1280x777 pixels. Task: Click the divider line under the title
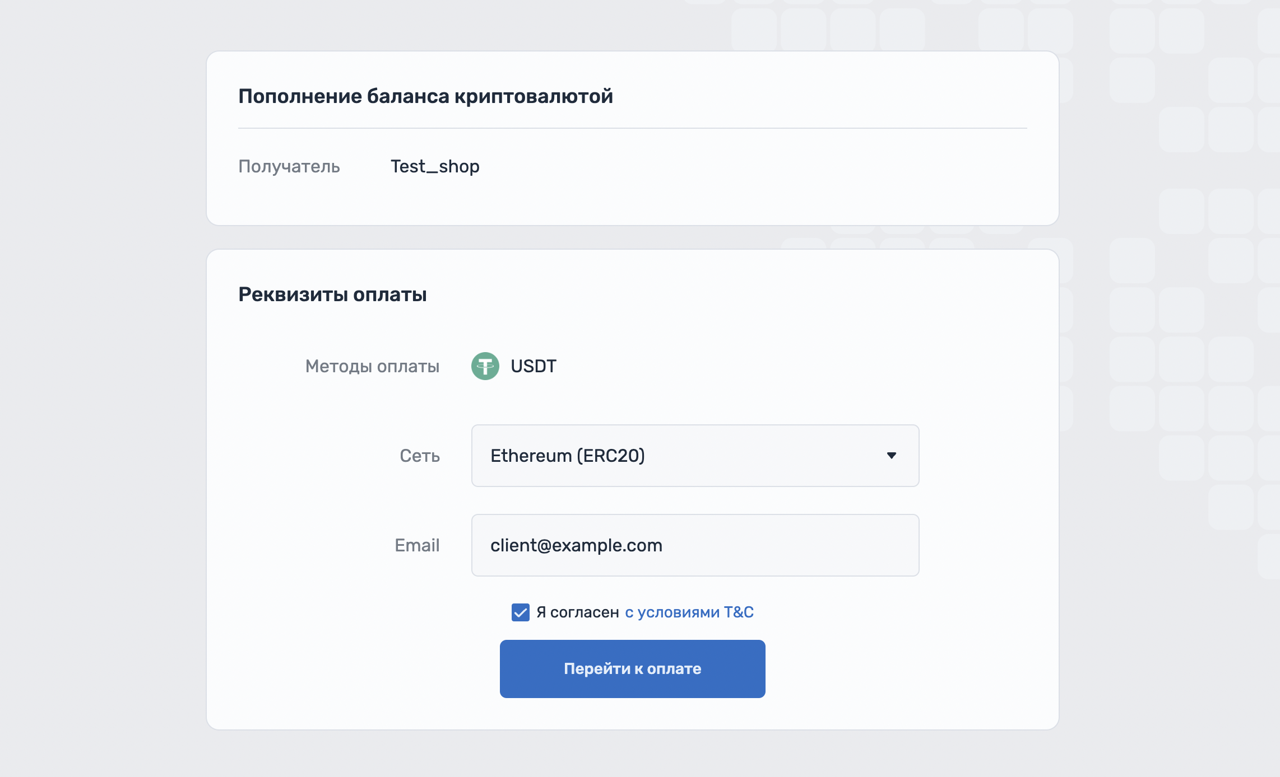(x=632, y=128)
